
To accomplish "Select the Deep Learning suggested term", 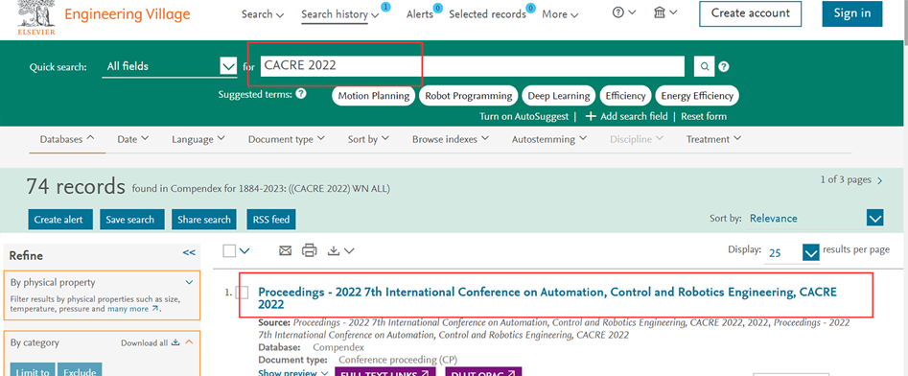I will (558, 96).
